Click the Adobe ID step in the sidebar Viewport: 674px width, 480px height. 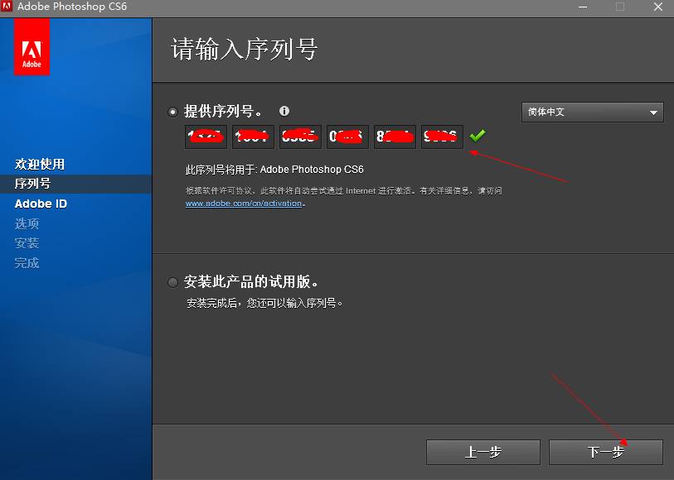click(41, 203)
